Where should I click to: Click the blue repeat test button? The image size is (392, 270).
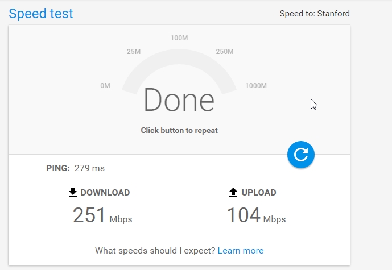coord(301,155)
